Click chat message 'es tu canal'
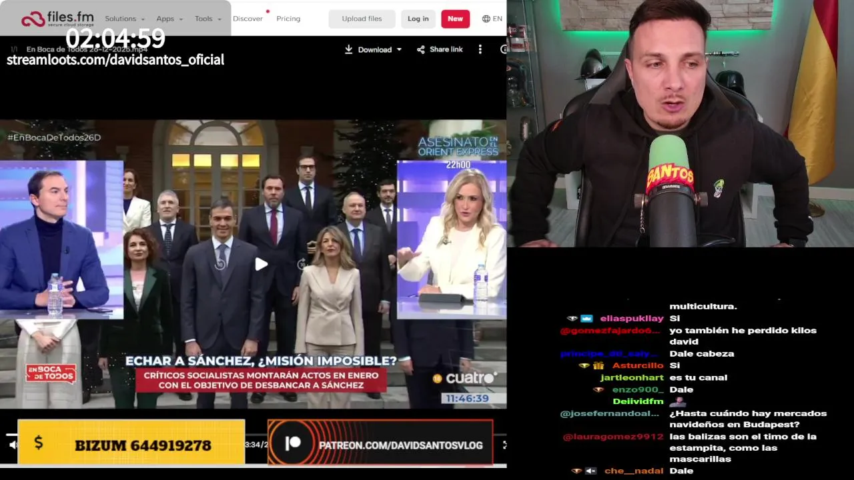Screen dimensions: 854x480 pyautogui.click(x=699, y=377)
